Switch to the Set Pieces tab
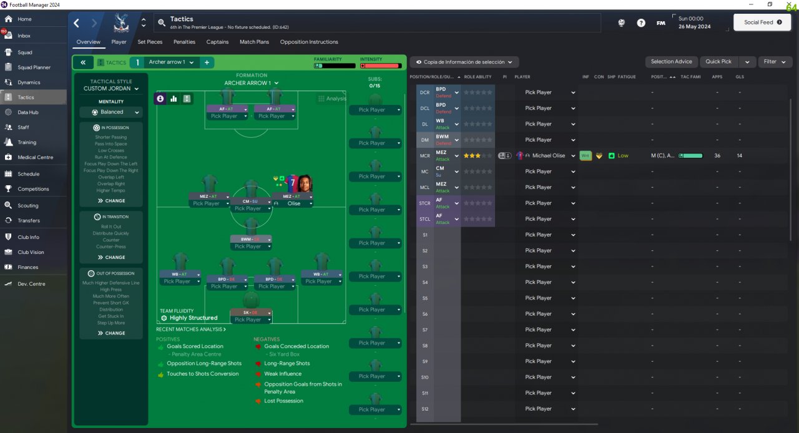This screenshot has width=799, height=433. [x=150, y=42]
